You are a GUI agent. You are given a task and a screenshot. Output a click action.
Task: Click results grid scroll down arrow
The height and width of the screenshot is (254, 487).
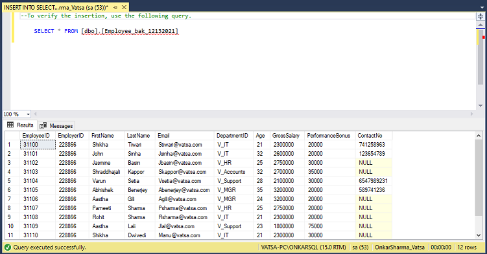pyautogui.click(x=479, y=235)
